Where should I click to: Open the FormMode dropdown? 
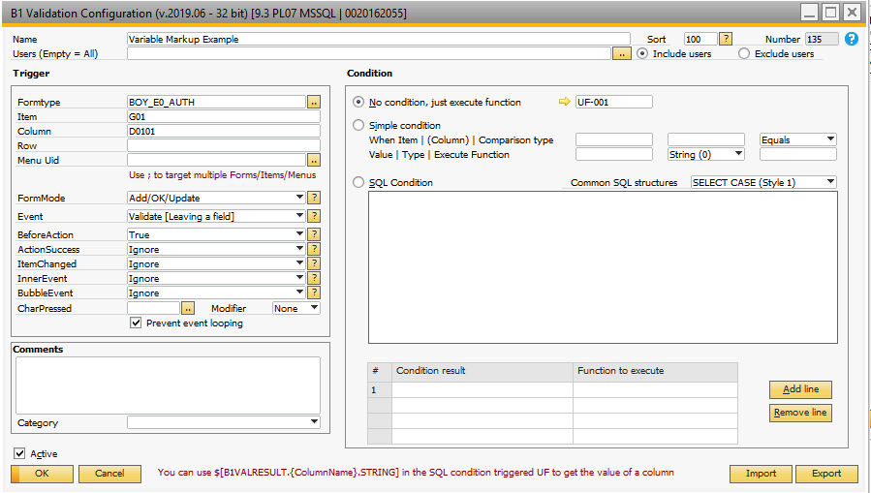tap(299, 198)
